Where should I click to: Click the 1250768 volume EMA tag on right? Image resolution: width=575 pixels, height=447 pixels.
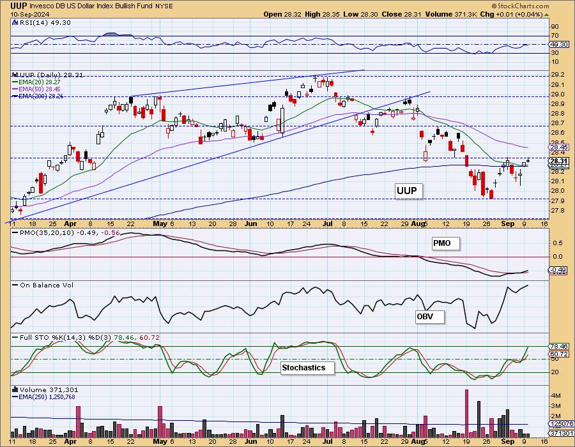pos(562,424)
